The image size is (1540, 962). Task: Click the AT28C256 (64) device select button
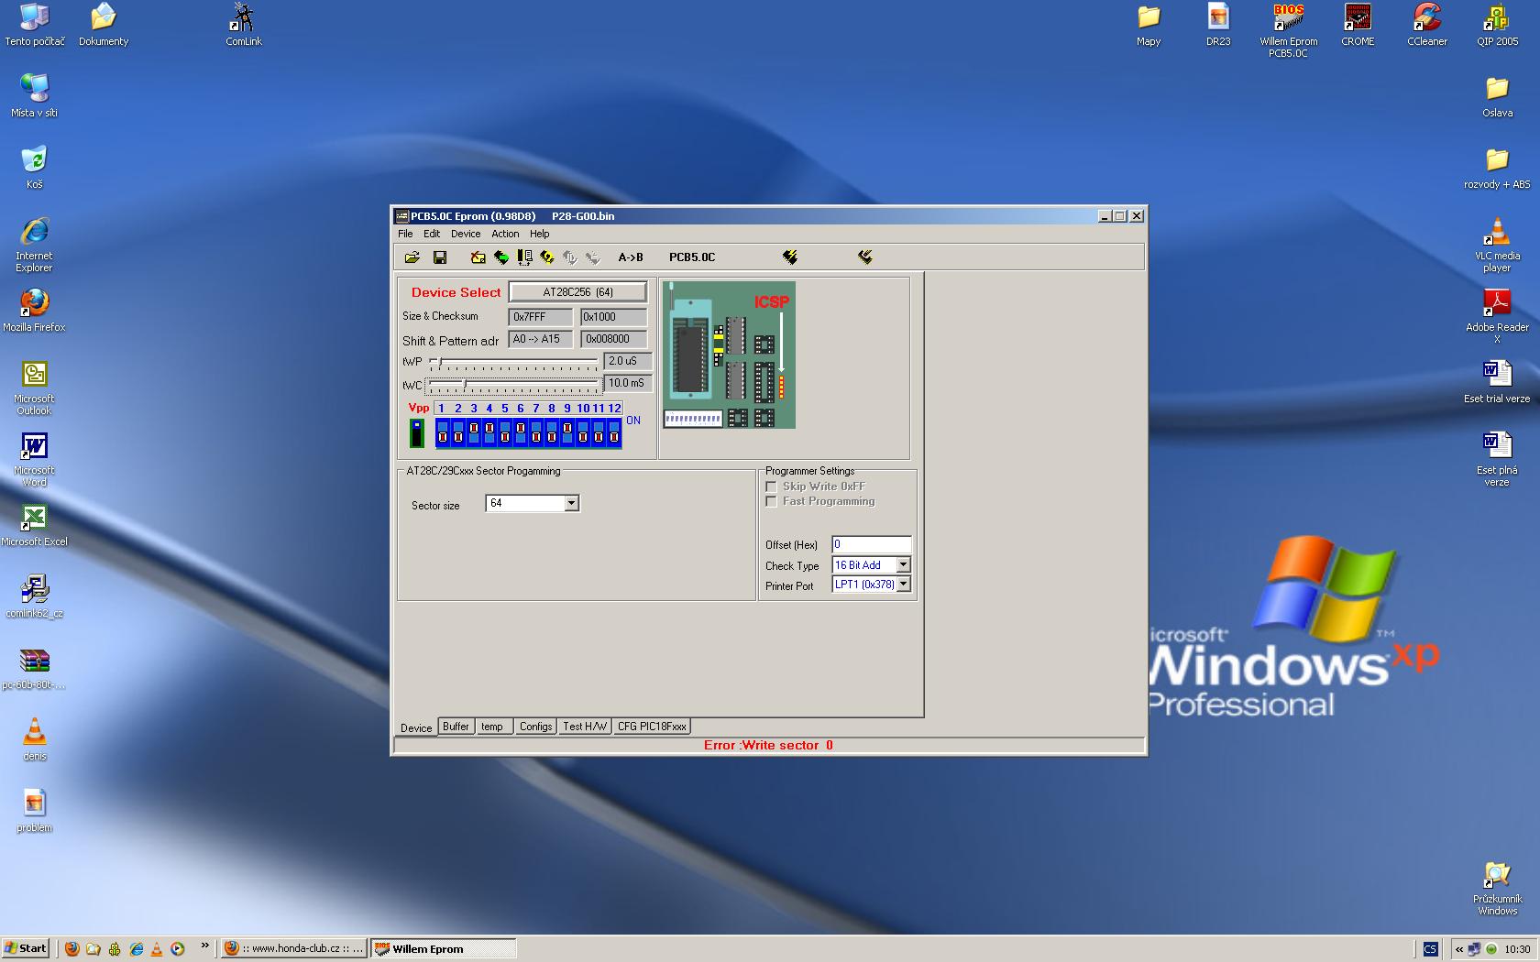coord(577,292)
